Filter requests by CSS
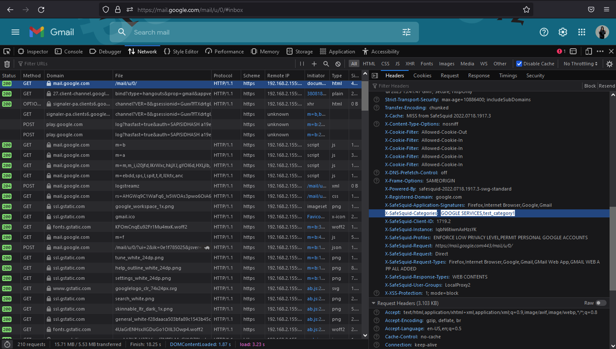The height and width of the screenshot is (349, 616). [385, 63]
